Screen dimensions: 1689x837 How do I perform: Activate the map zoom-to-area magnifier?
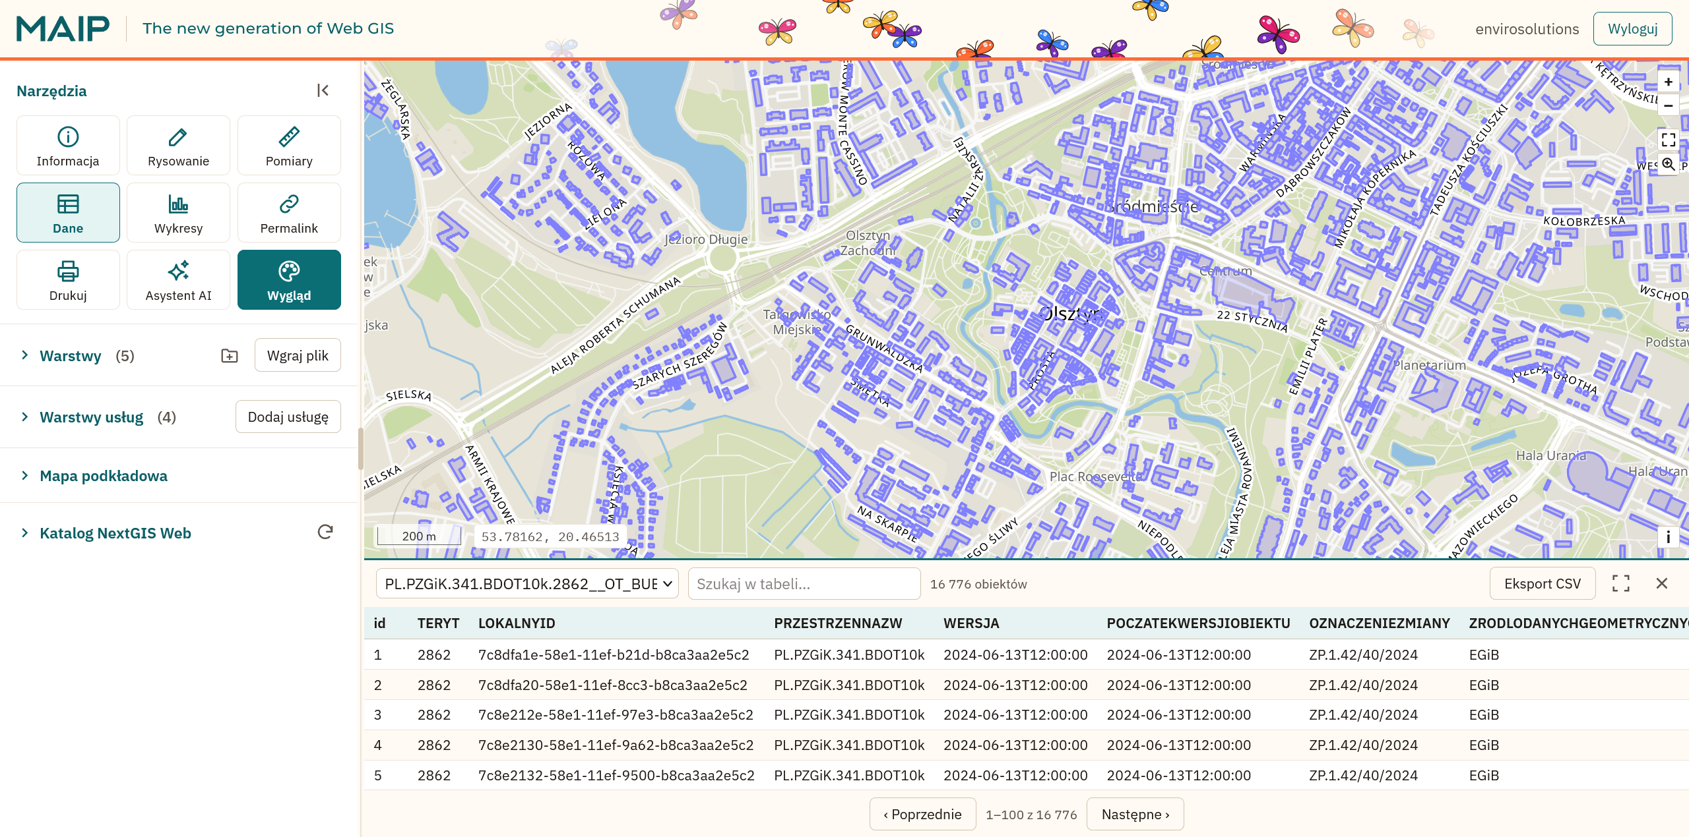1668,163
